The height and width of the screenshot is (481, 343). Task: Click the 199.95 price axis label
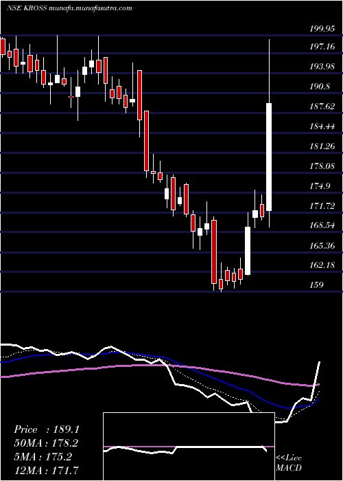pyautogui.click(x=322, y=29)
